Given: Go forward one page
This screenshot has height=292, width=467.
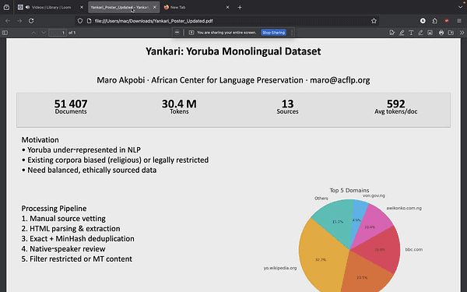Looking at the screenshot, I should point(19,21).
